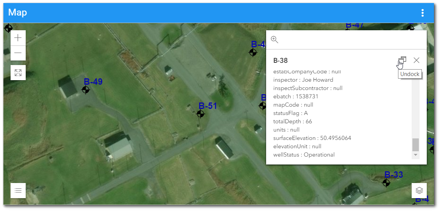Select the B-33 well marker

tap(386, 183)
